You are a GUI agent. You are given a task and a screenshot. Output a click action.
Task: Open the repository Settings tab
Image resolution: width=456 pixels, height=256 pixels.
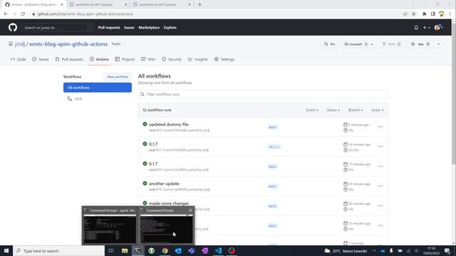[x=224, y=59]
